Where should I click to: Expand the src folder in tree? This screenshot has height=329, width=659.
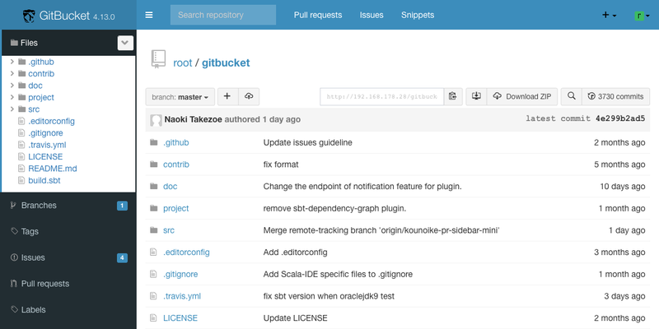point(12,109)
